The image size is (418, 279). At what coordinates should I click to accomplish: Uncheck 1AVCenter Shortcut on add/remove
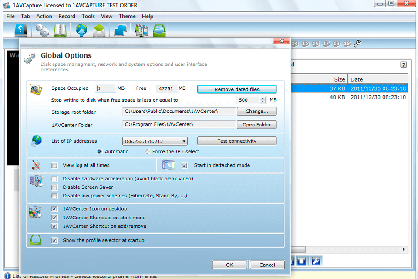(x=54, y=226)
